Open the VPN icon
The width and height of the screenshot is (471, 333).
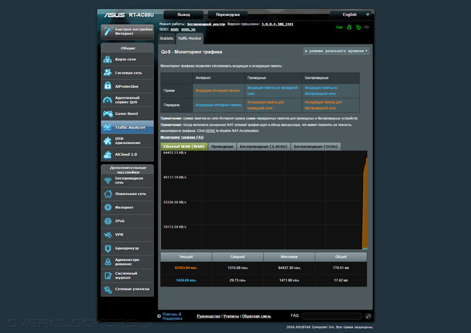pyautogui.click(x=108, y=234)
